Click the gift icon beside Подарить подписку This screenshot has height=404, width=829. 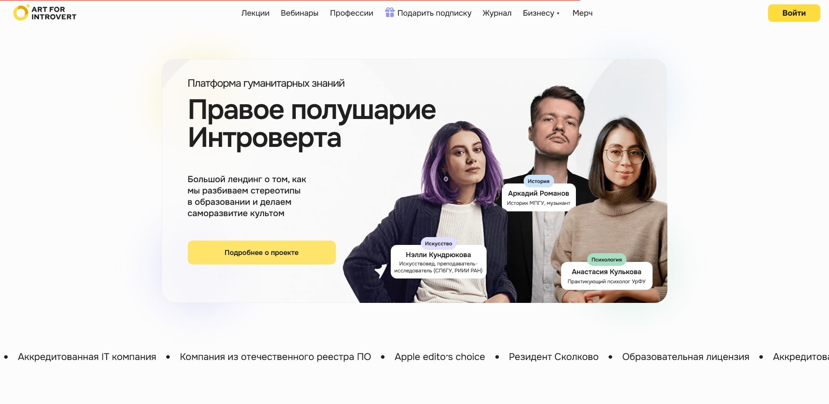click(389, 12)
